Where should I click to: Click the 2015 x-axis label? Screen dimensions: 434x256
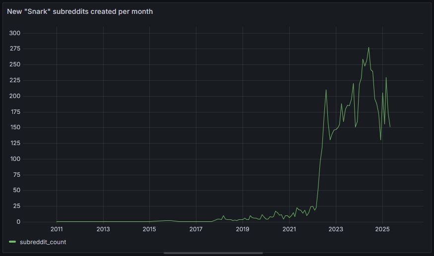(x=149, y=229)
